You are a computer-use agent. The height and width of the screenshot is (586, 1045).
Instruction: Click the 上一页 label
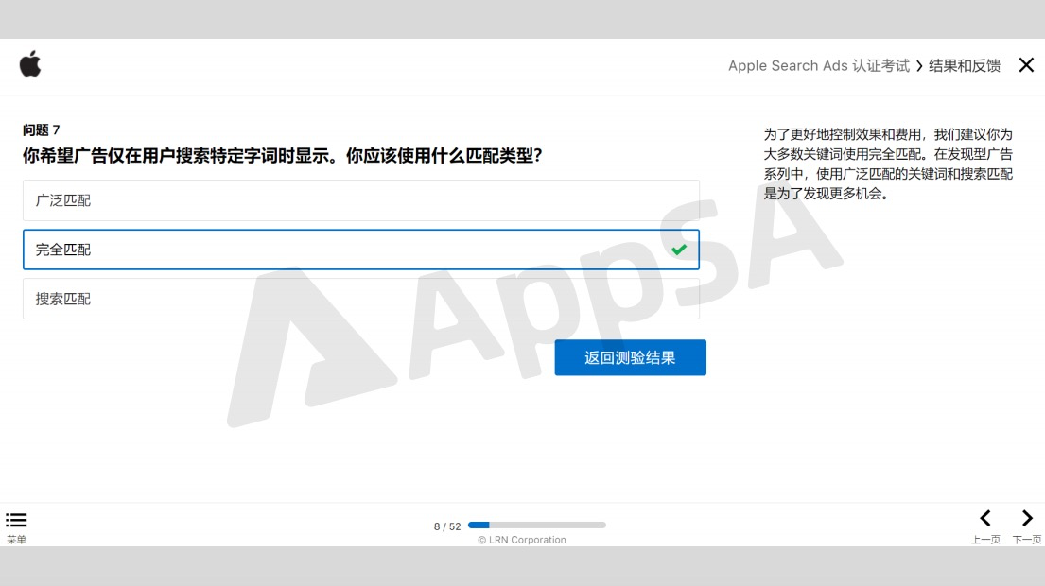click(x=985, y=540)
